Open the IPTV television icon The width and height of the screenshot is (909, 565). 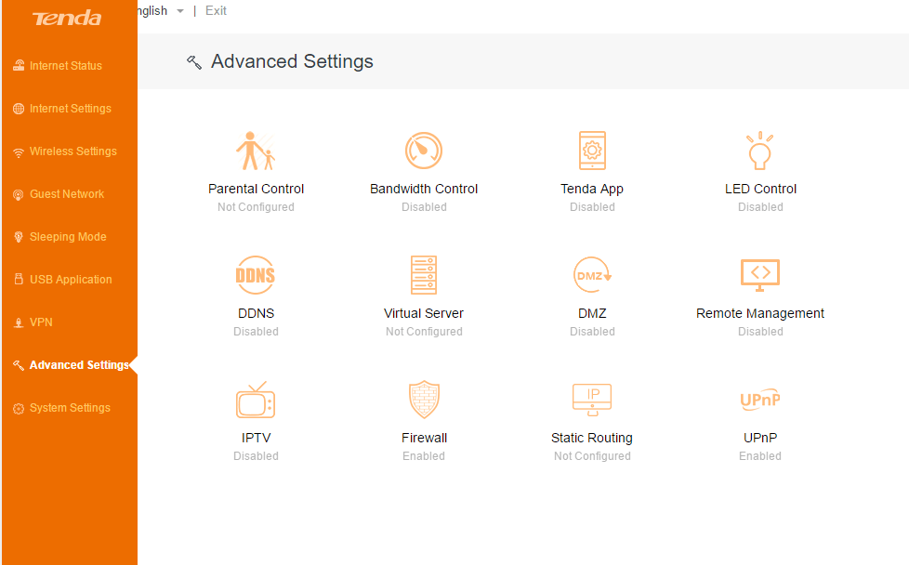256,400
